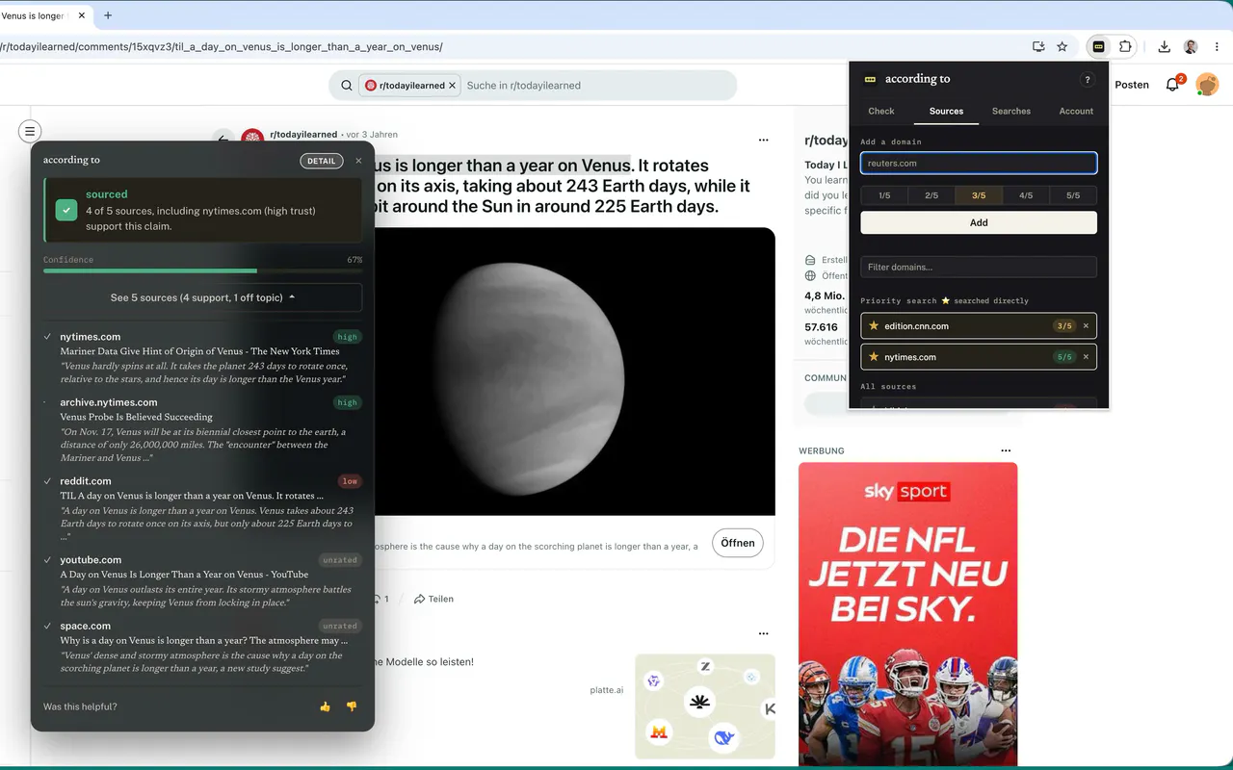Open the Chrome extensions puzzle menu
This screenshot has height=770, width=1233.
(x=1124, y=46)
